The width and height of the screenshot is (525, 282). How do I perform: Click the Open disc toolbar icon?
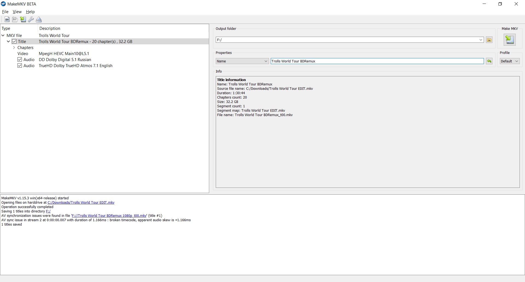pyautogui.click(x=15, y=19)
